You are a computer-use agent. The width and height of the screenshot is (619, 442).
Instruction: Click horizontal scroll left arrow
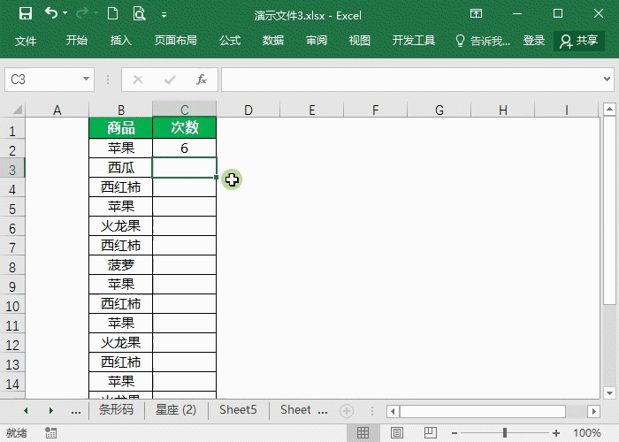(393, 412)
